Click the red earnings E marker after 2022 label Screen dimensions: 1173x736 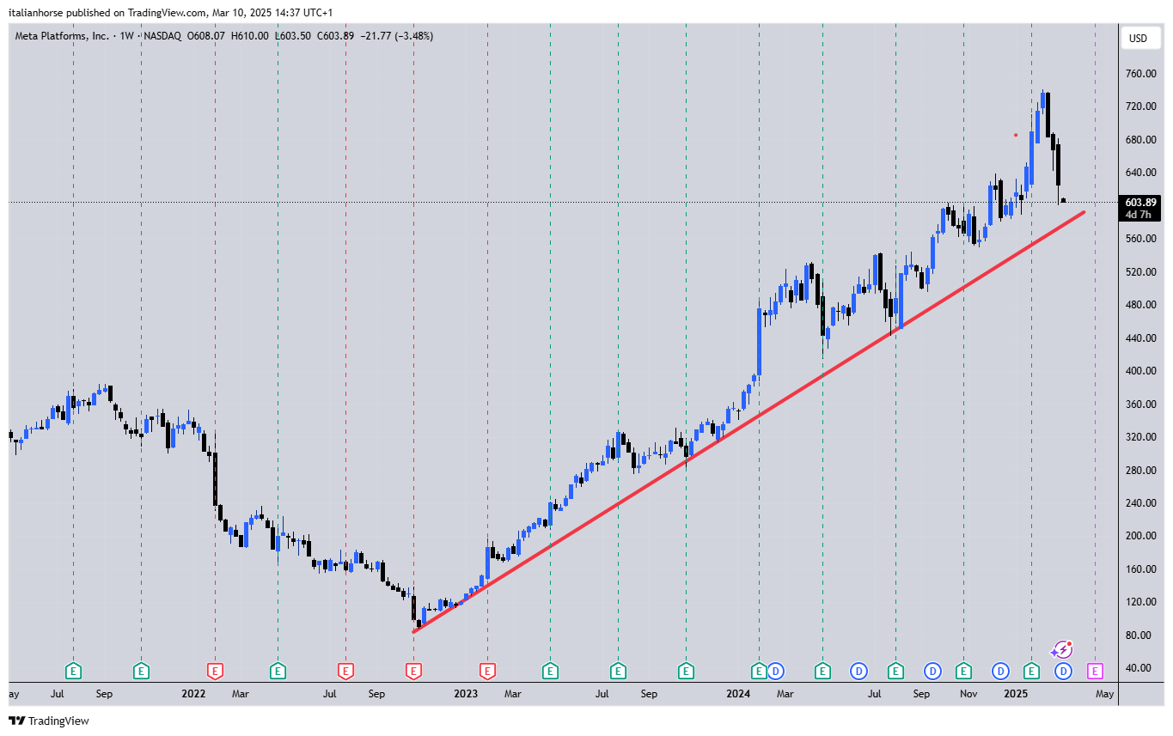(x=215, y=670)
